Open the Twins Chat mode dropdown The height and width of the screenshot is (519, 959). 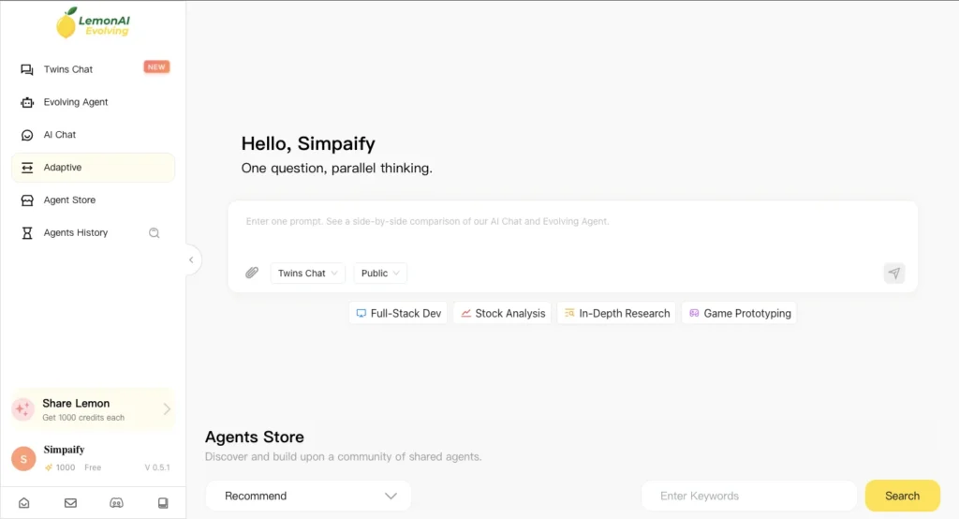pos(307,273)
